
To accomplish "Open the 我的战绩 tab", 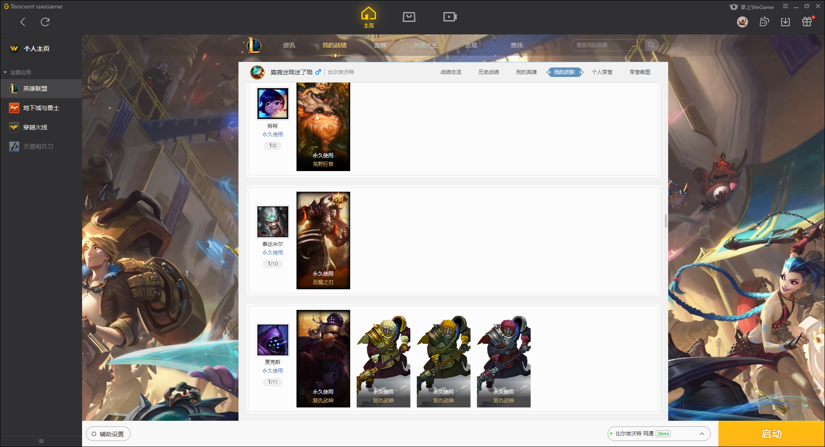I will coord(334,45).
